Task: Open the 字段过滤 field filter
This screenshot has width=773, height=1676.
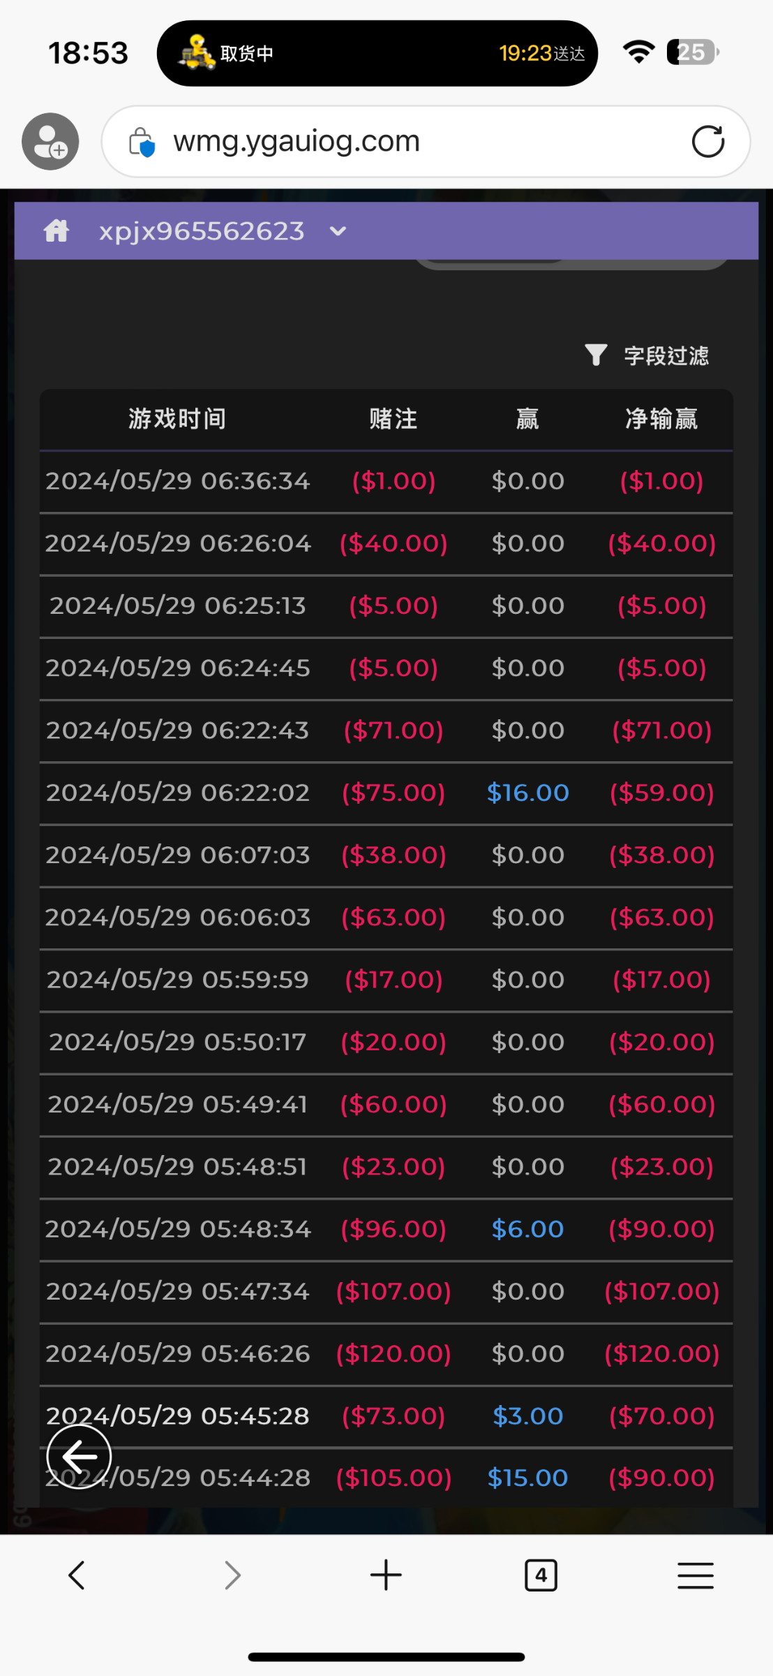Action: 666,355
